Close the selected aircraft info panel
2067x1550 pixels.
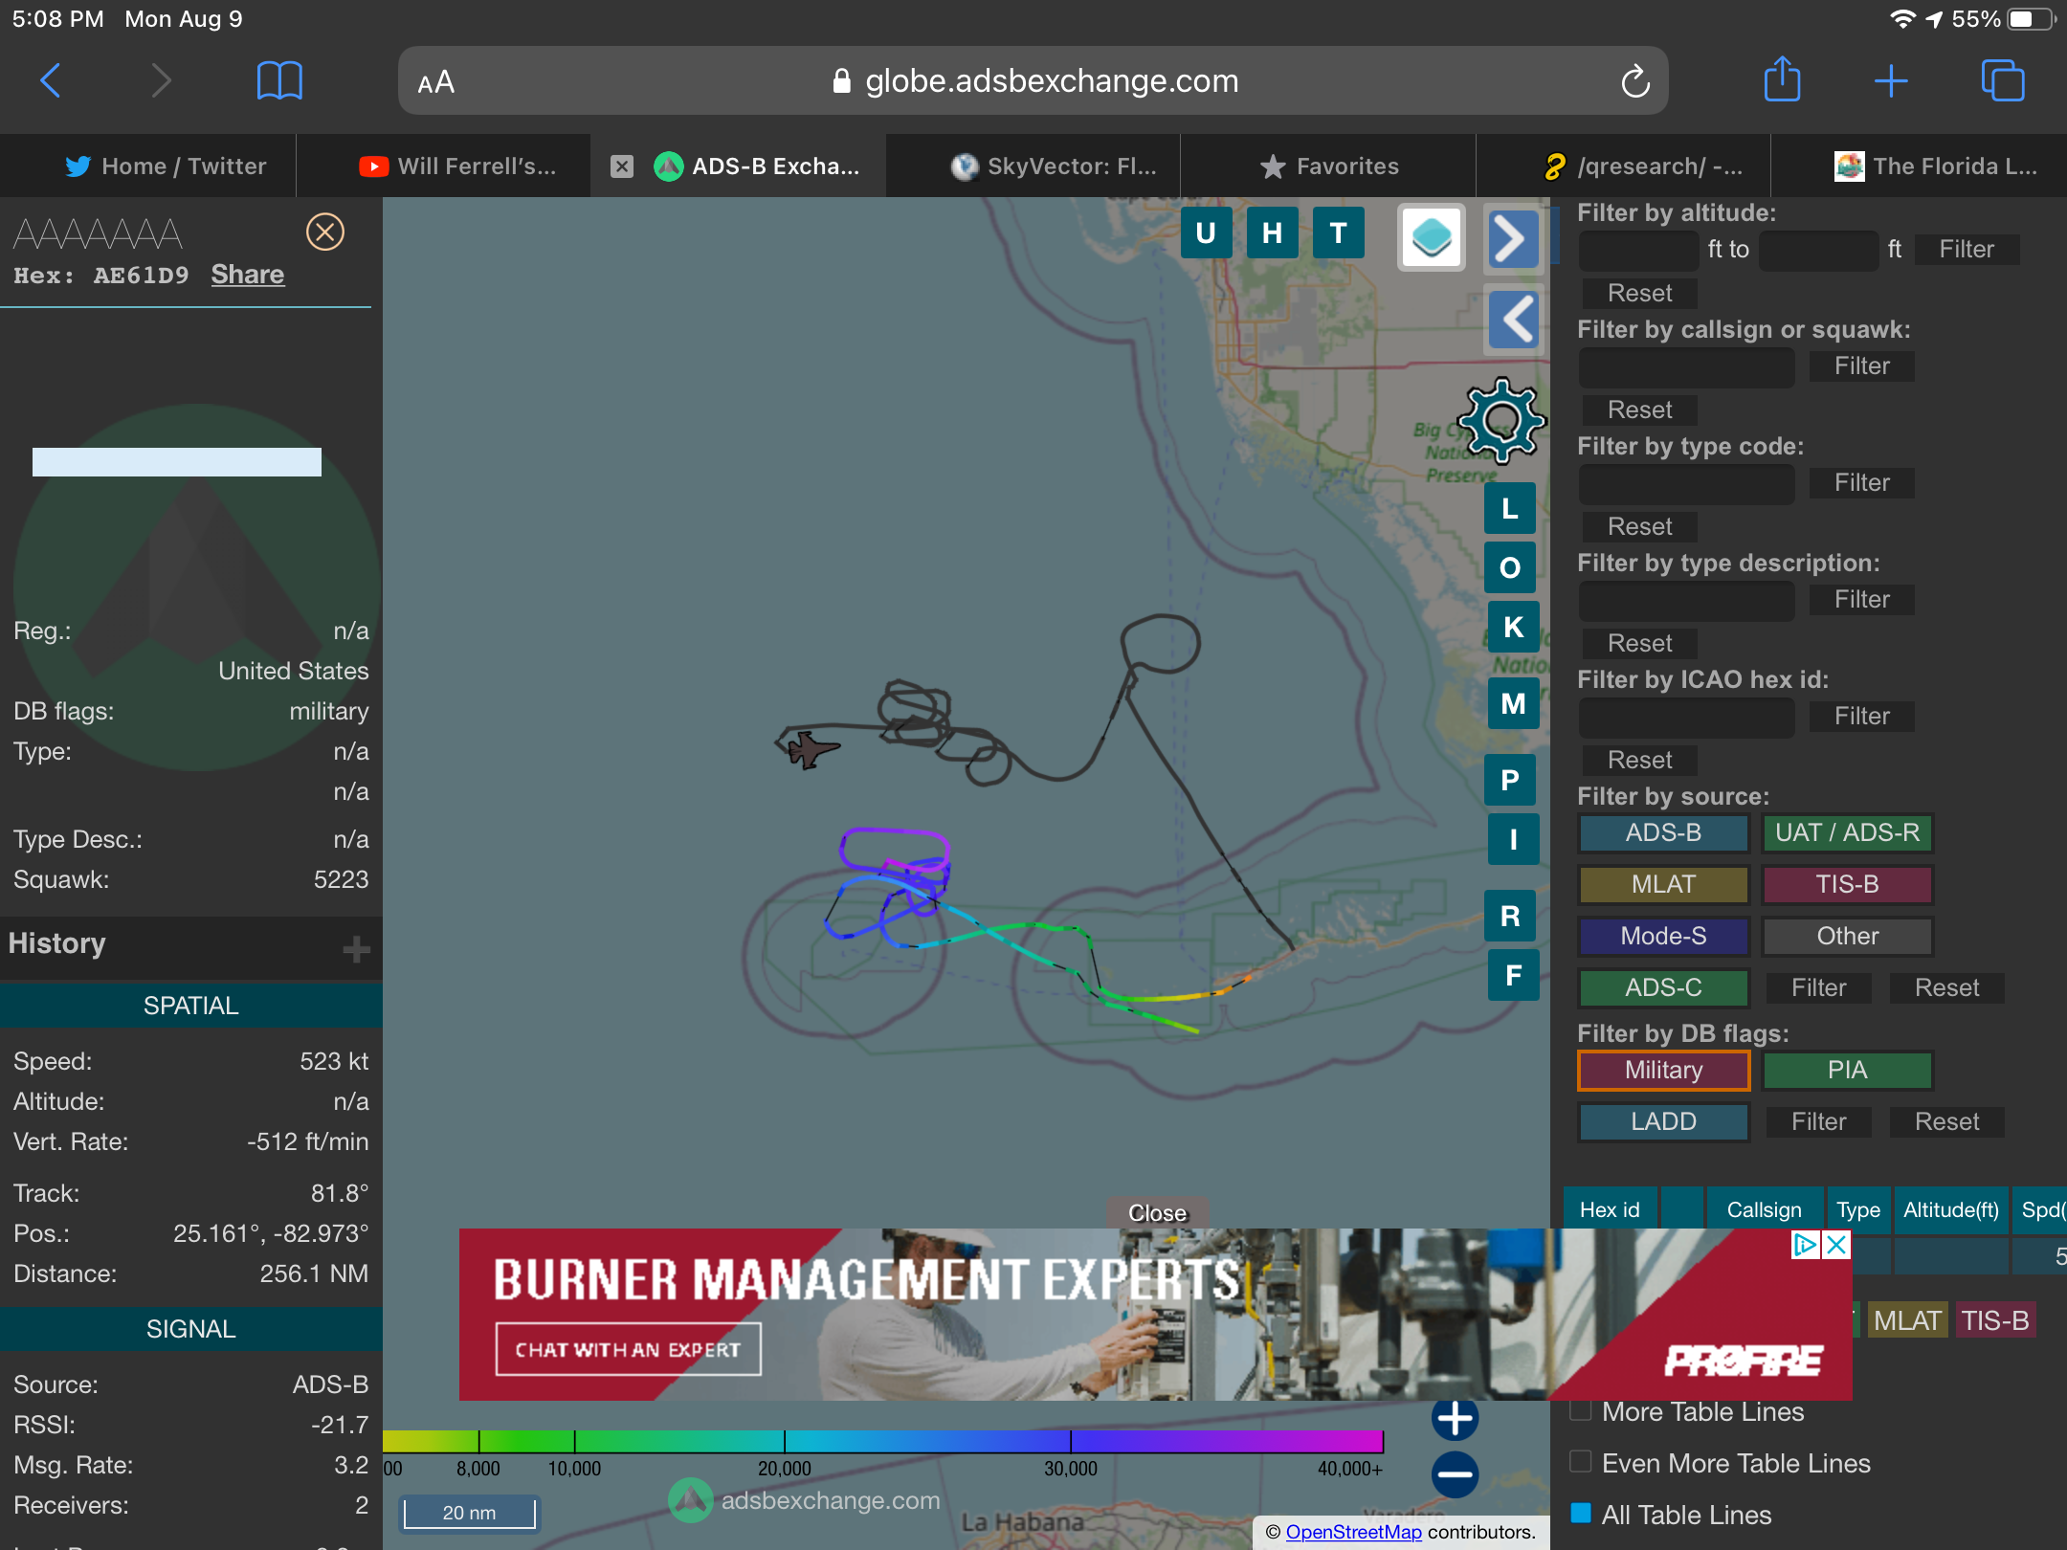tap(325, 232)
